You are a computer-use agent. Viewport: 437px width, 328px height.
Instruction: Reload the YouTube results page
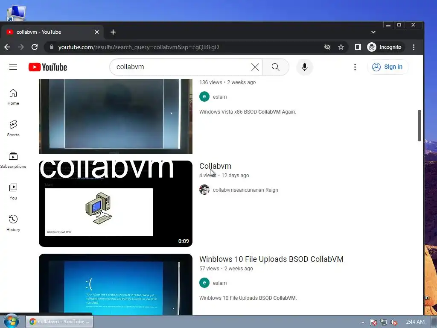(35, 47)
